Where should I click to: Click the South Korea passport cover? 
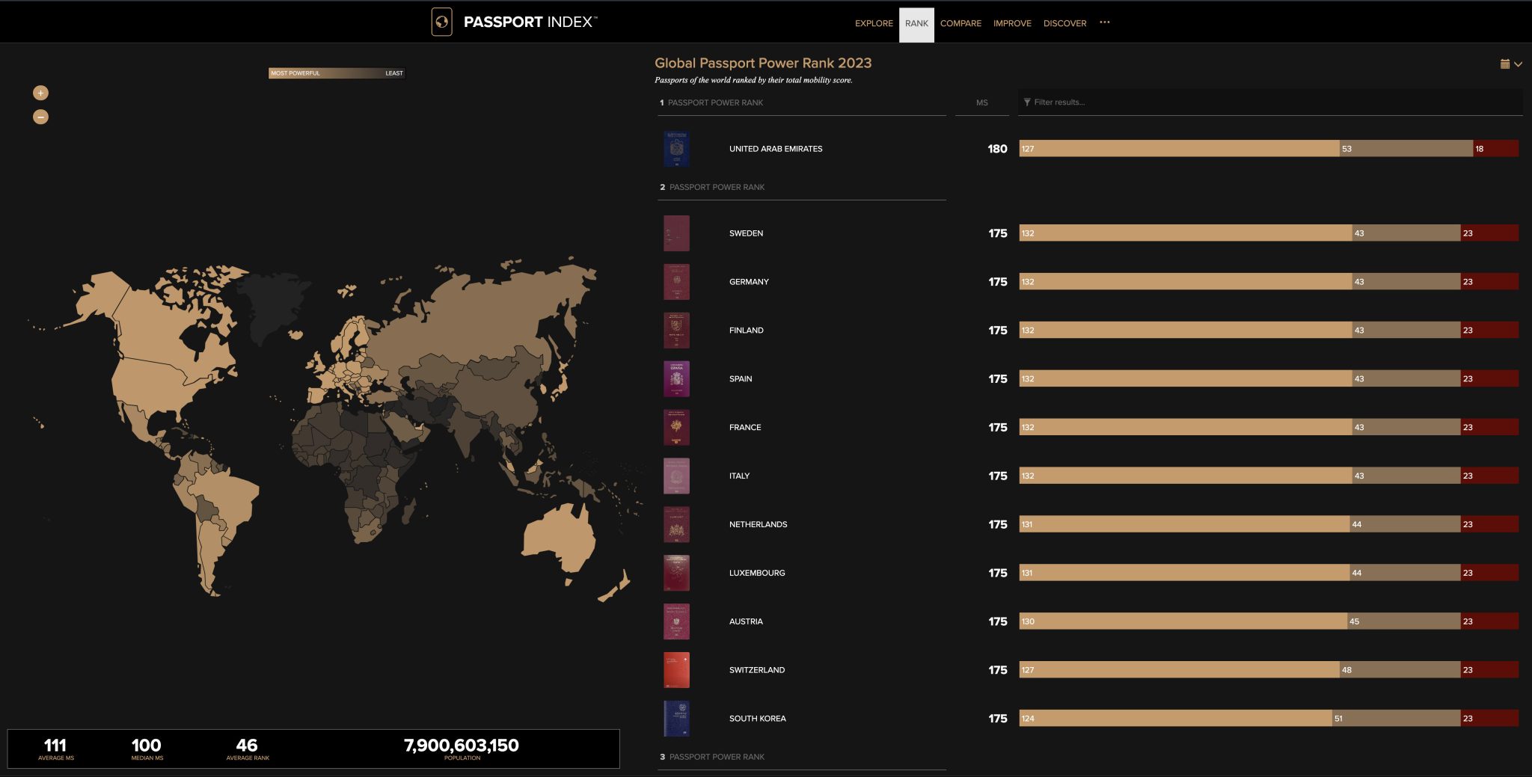pyautogui.click(x=676, y=719)
